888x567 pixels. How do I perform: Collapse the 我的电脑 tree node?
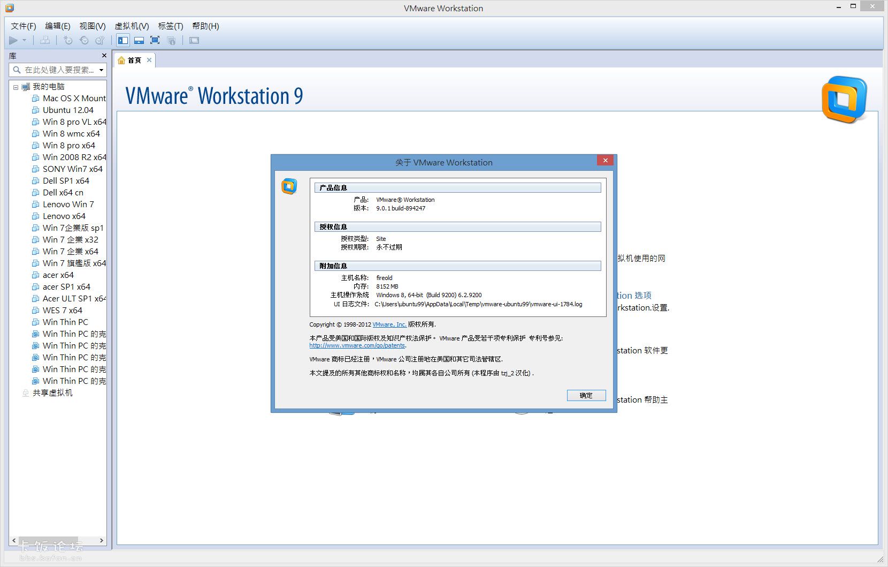click(16, 87)
